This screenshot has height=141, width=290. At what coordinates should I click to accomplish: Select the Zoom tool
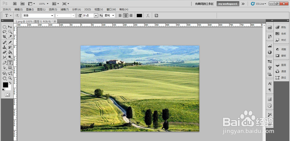pos(10,78)
